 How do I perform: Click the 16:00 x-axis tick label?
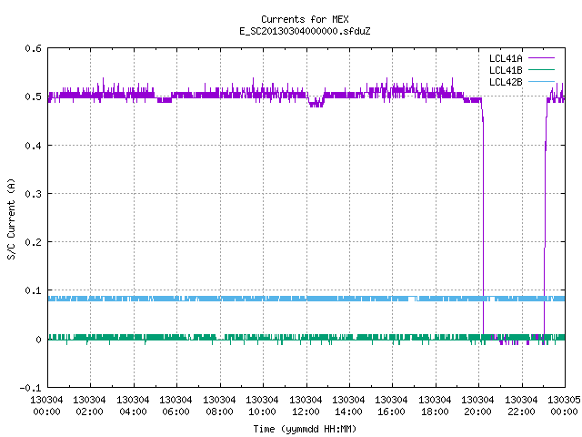pos(391,406)
